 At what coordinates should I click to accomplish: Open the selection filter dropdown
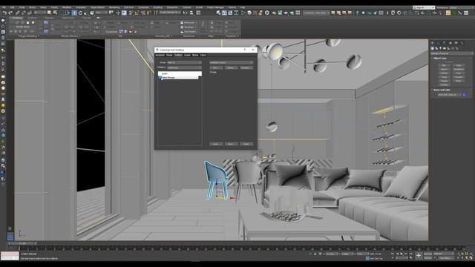point(39,13)
